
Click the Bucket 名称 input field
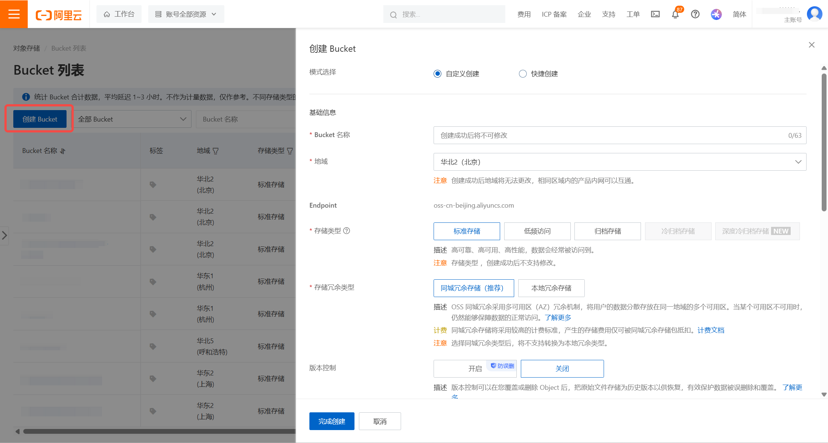pos(610,136)
